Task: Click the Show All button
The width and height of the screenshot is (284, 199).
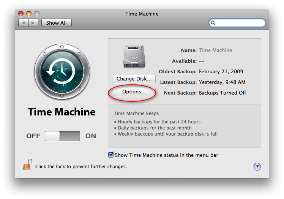Action: 56,23
